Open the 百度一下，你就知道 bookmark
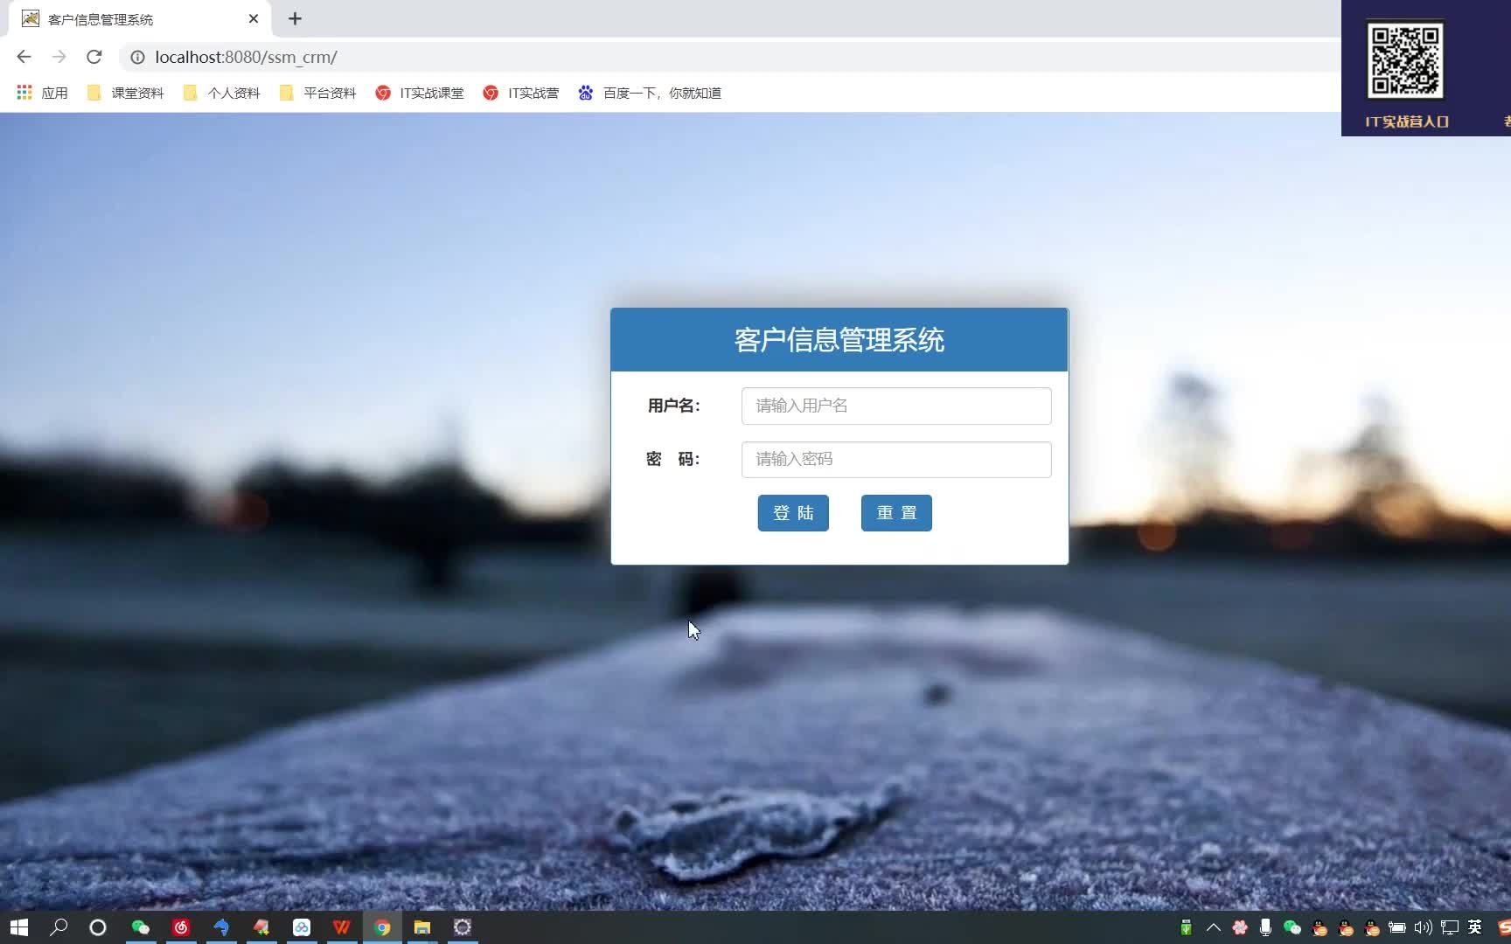1511x944 pixels. click(x=650, y=93)
